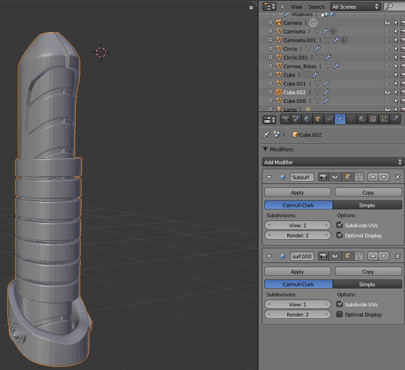Viewport: 405px width, 370px height.
Task: Click surf.000 View subdivisions field
Action: pyautogui.click(x=297, y=305)
